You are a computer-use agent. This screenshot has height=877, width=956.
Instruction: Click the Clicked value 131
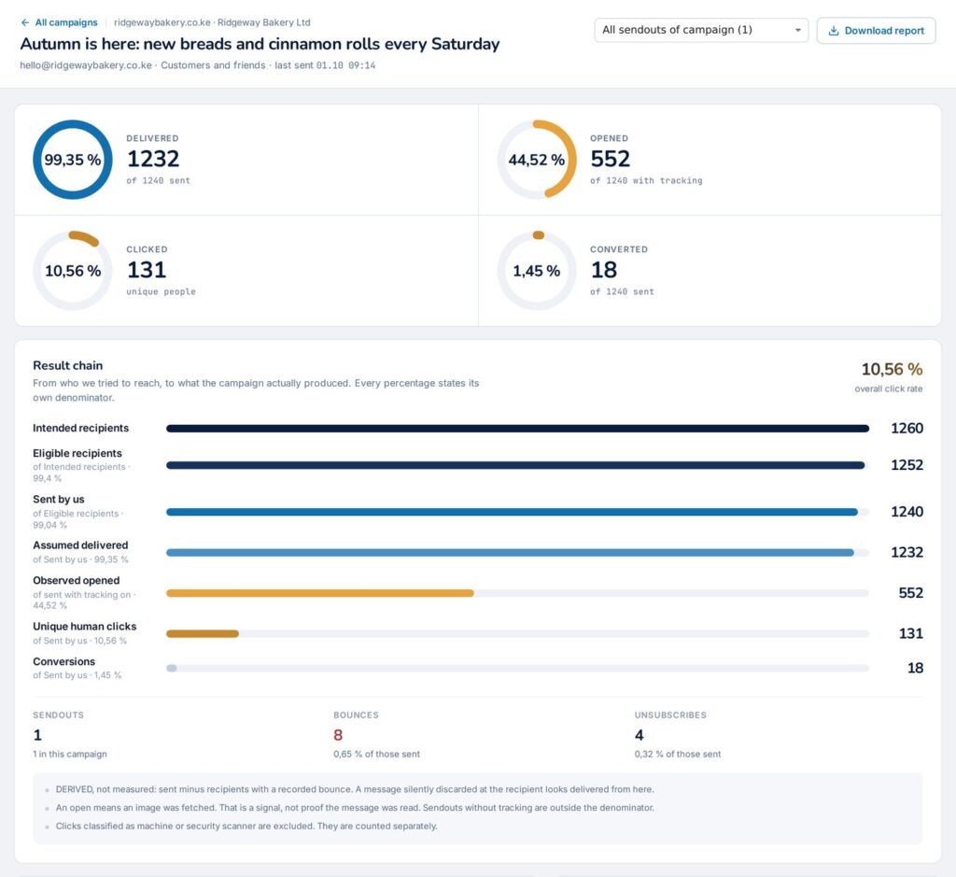pos(147,270)
